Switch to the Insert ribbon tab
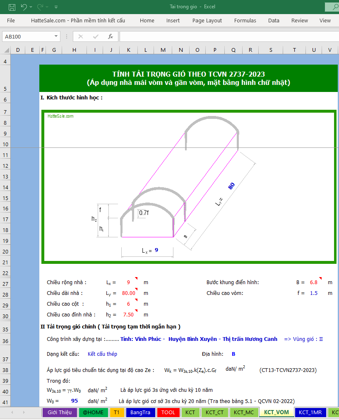The image size is (339, 420). click(x=173, y=21)
